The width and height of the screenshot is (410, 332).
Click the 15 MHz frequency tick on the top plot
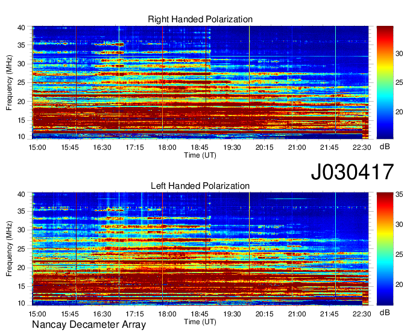point(21,120)
